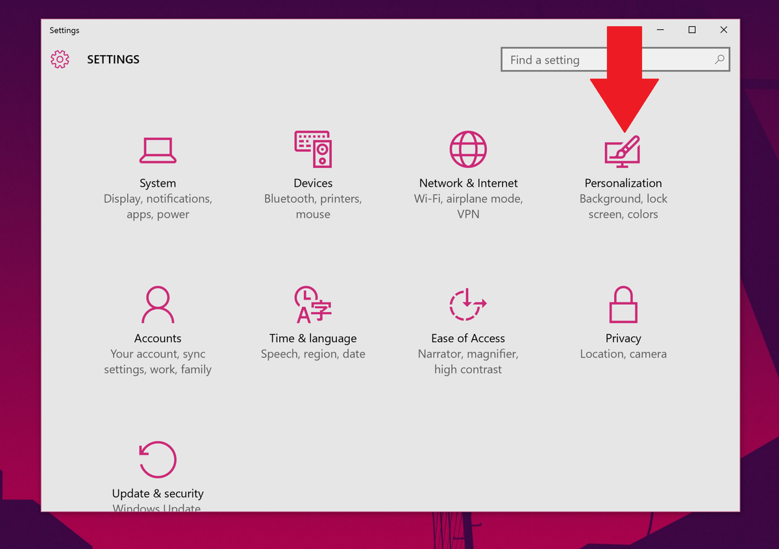779x549 pixels.
Task: Click 'Narrator, magnifier, high contrast' text
Action: click(467, 361)
